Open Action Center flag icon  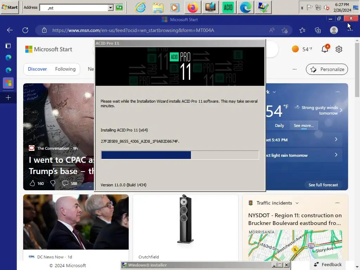pyautogui.click(x=309, y=8)
